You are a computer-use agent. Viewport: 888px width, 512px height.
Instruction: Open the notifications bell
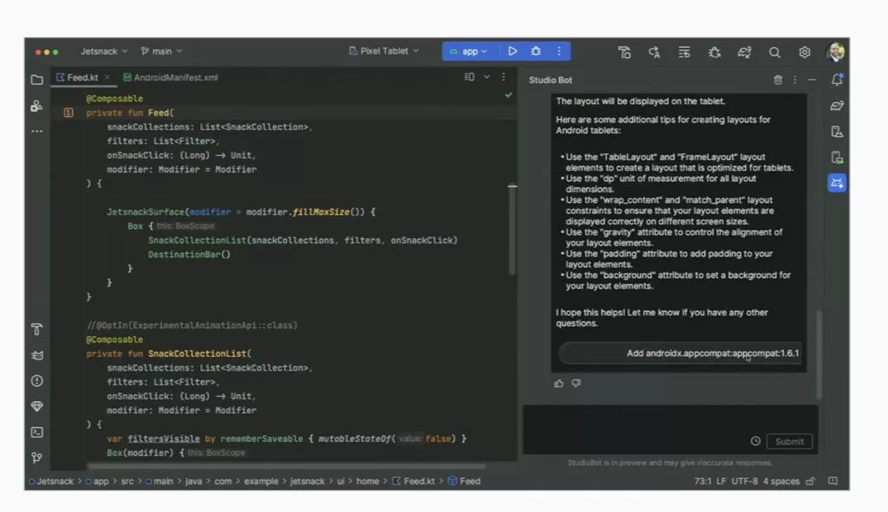click(835, 79)
